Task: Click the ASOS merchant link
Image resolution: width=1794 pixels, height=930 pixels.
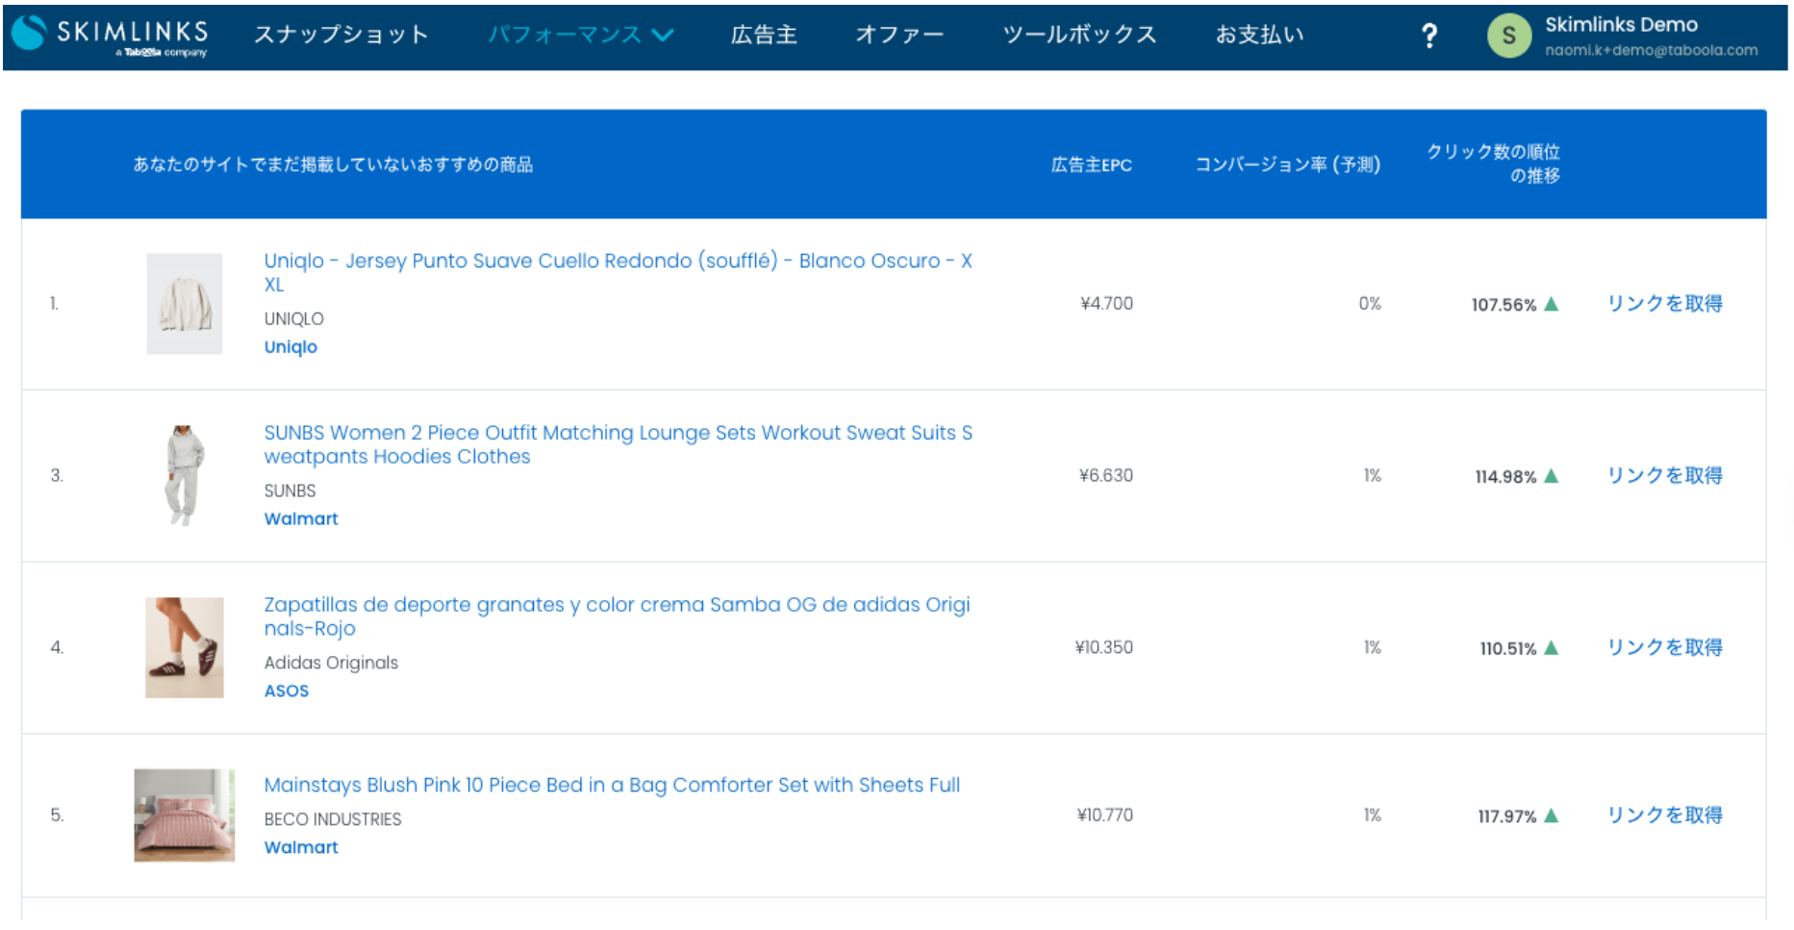Action: pos(286,691)
